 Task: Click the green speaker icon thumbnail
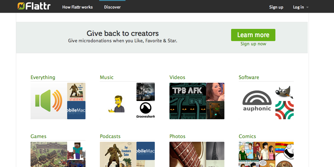pos(49,101)
